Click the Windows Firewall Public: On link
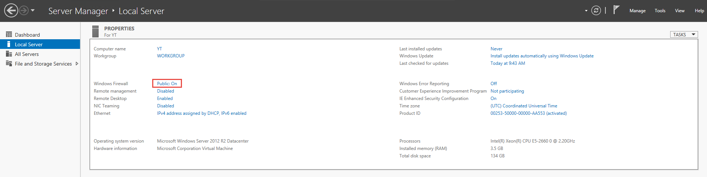 pyautogui.click(x=167, y=84)
